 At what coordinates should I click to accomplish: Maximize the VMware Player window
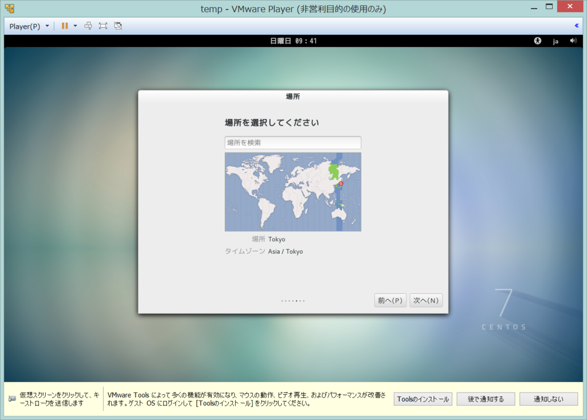549,7
